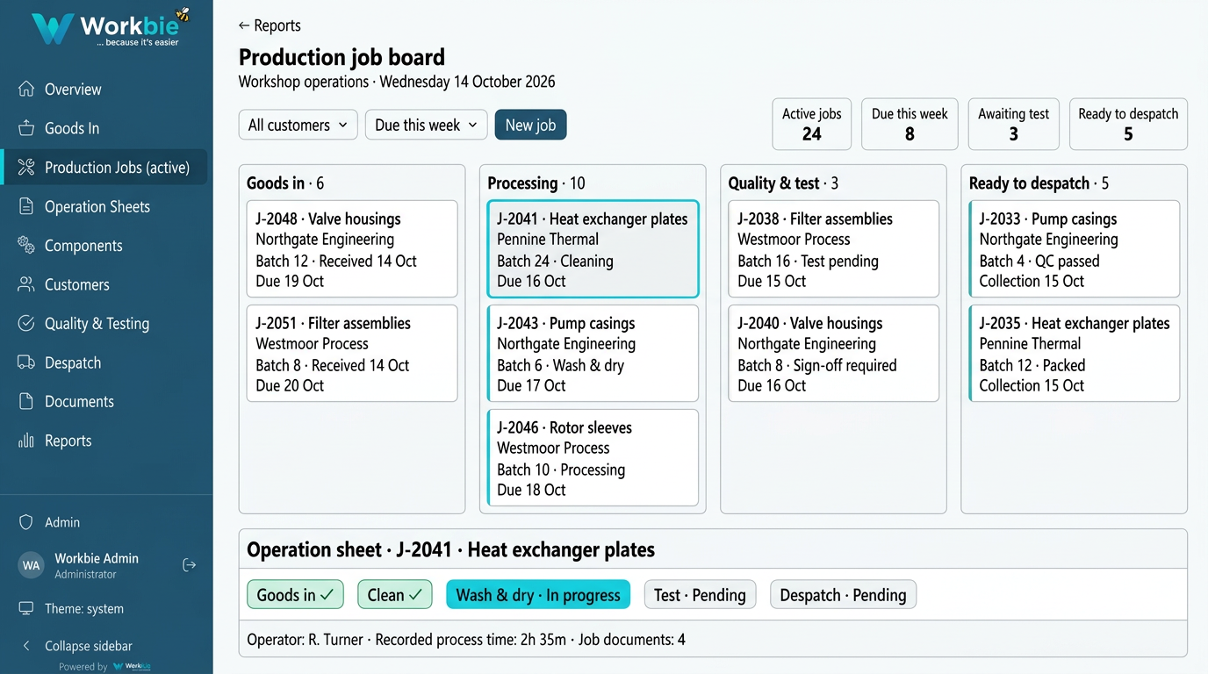Click the Despatch Pending step chip

[844, 595]
